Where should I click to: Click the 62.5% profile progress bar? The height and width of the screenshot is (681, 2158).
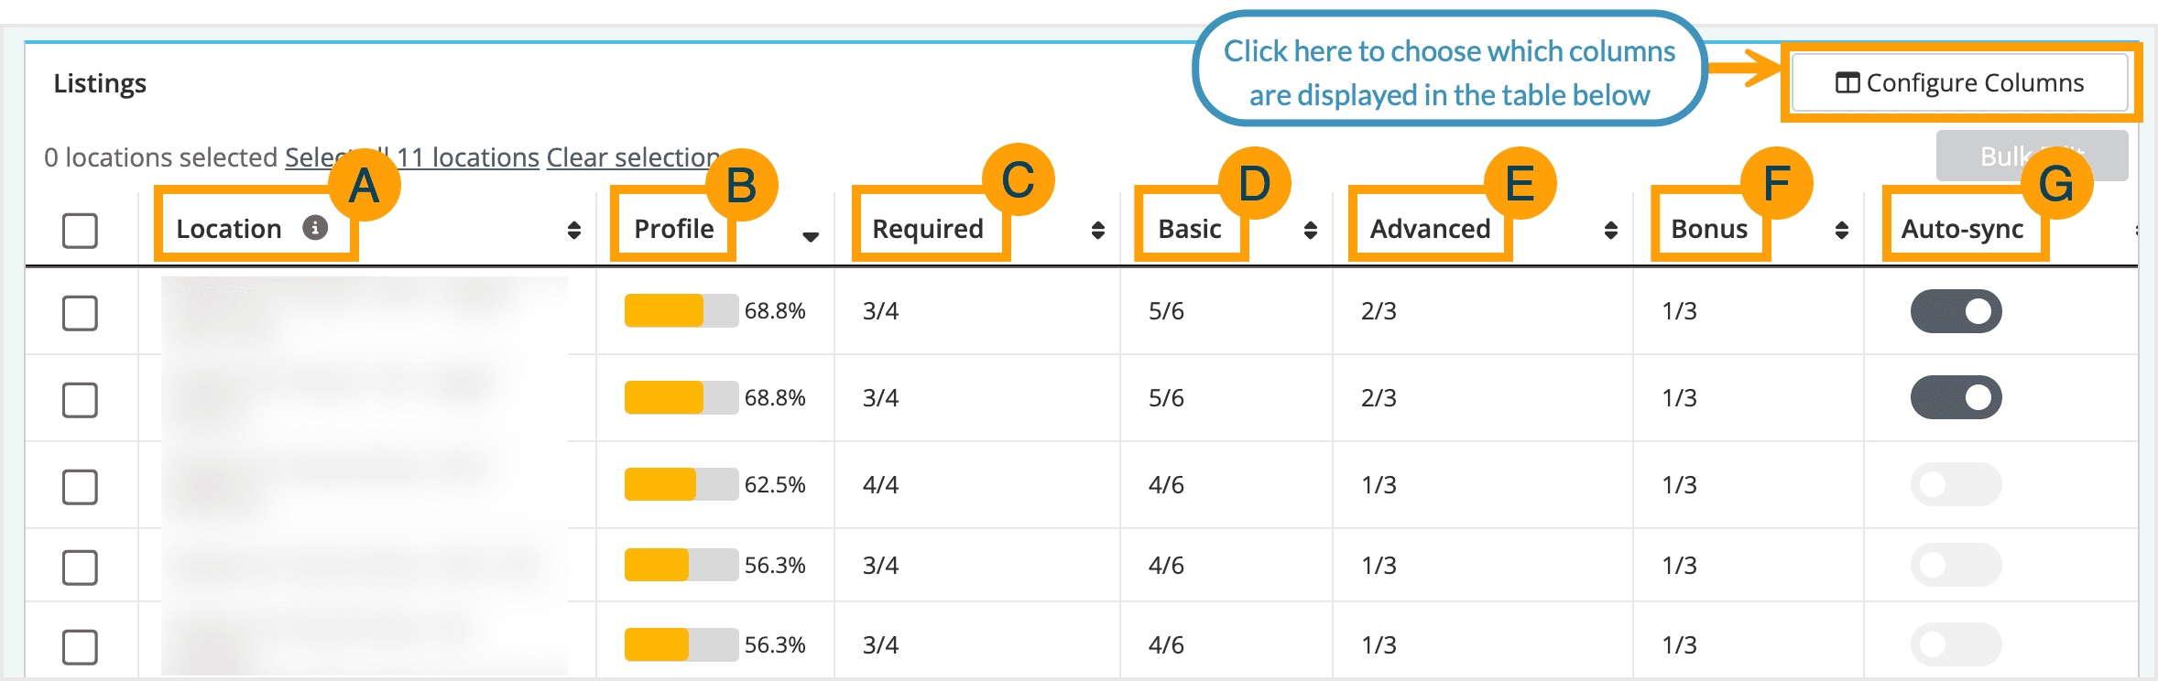click(681, 484)
